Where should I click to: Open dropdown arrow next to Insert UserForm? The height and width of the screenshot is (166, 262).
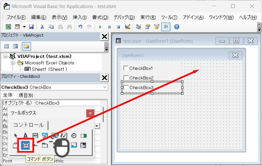pos(25,27)
